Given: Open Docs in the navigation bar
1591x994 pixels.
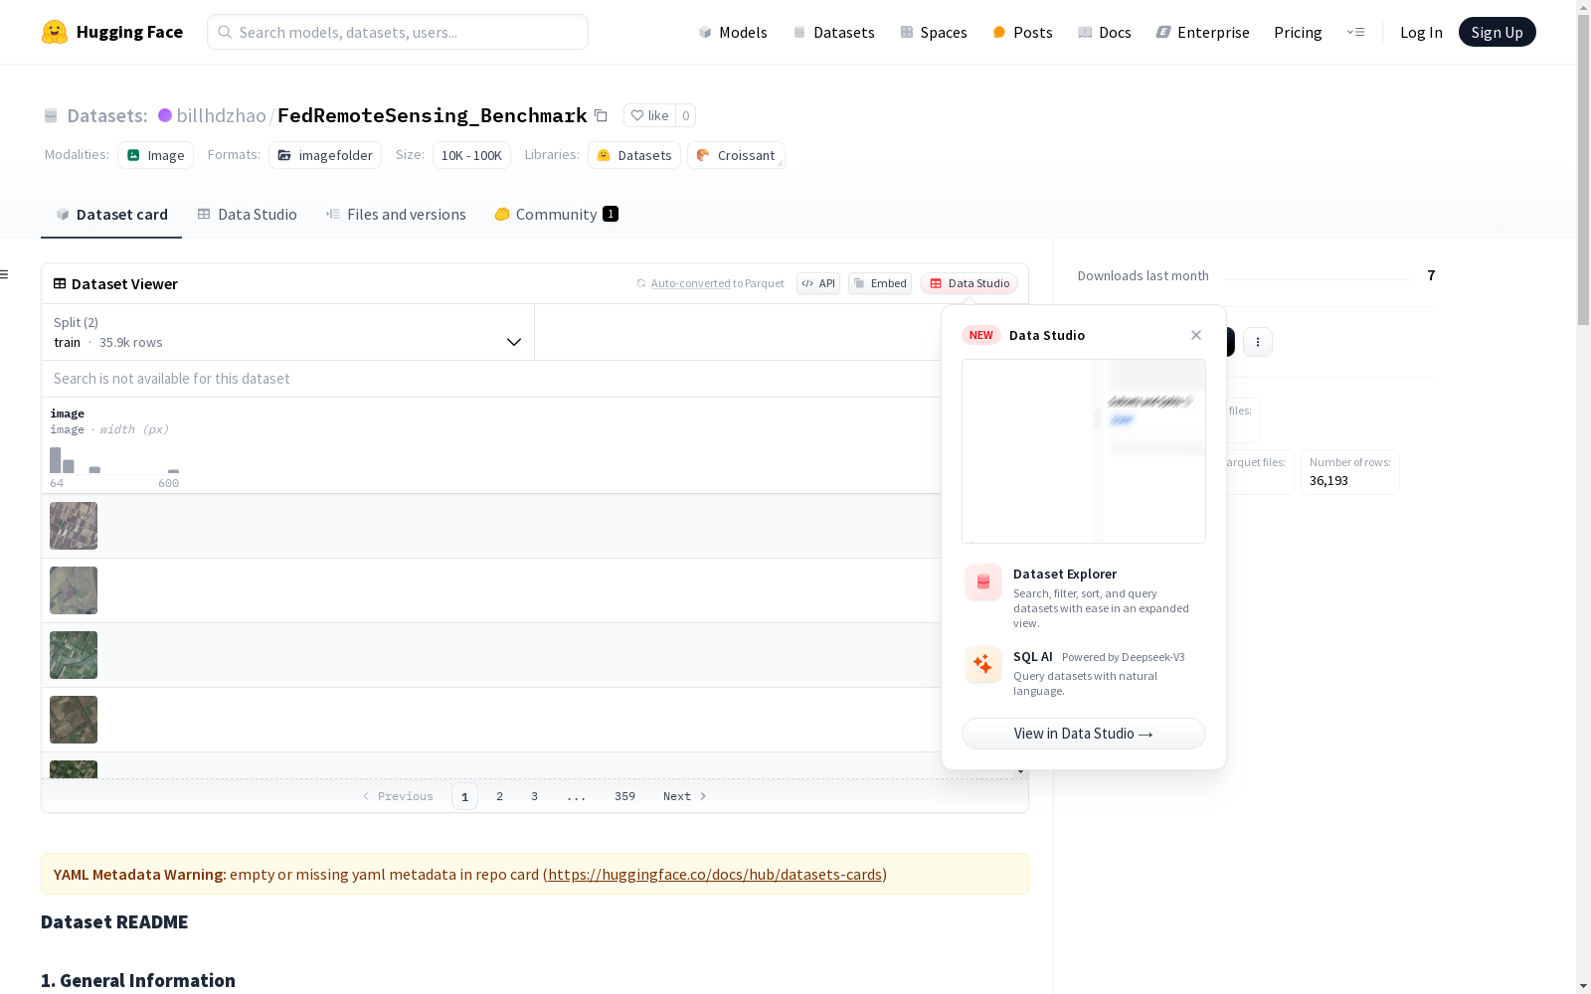Looking at the screenshot, I should click(x=1105, y=32).
